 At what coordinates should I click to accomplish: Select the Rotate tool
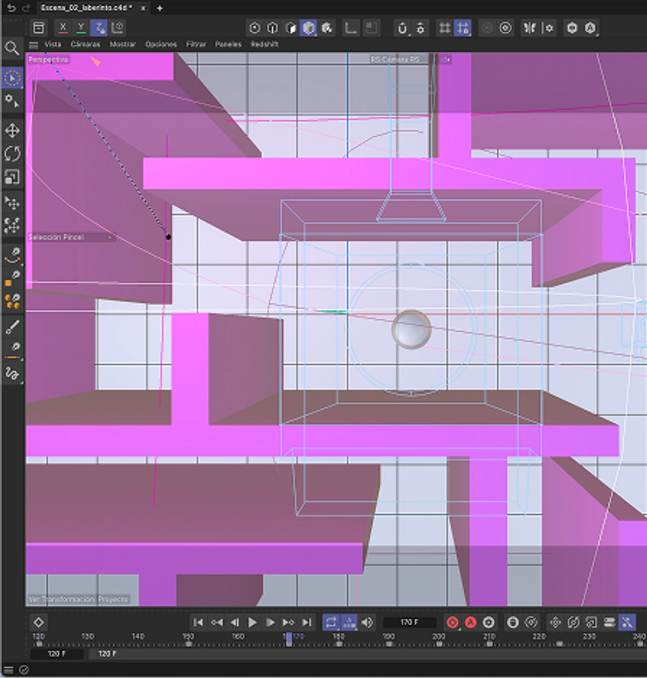13,155
